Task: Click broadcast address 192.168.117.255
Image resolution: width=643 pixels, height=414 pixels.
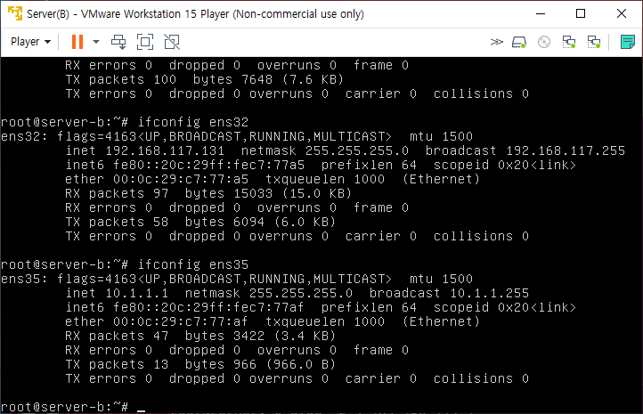Action: [x=566, y=150]
